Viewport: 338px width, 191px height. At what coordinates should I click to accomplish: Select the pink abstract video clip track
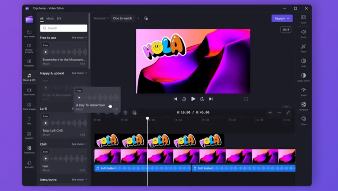point(195,156)
